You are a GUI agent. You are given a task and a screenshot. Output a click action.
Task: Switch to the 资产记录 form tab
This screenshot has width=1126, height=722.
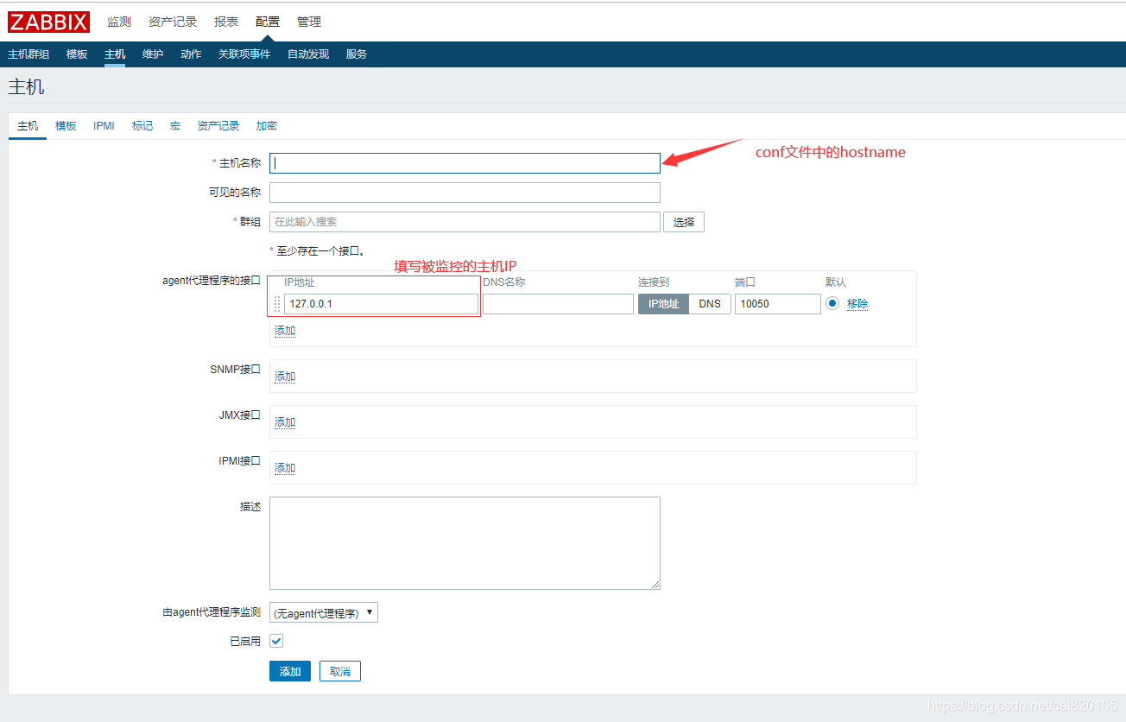pos(218,126)
